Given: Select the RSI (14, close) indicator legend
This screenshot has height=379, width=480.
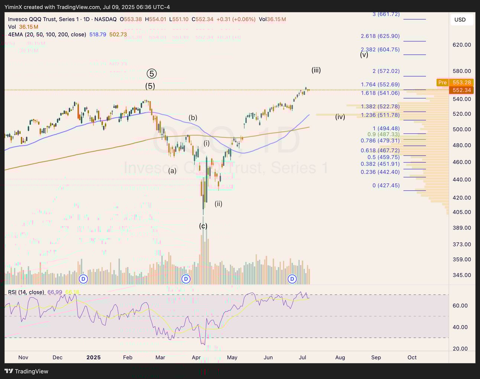Looking at the screenshot, I should (x=26, y=292).
